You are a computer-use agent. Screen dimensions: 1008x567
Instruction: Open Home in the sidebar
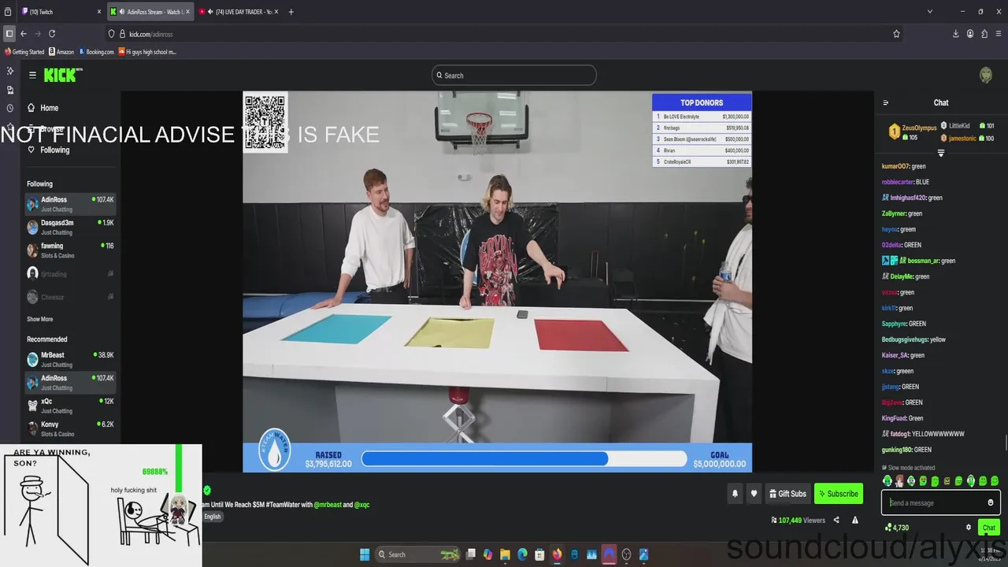tap(43, 108)
